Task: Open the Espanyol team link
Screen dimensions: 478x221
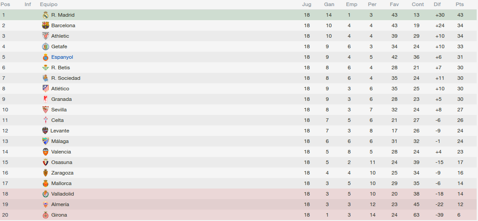Action: (62, 57)
